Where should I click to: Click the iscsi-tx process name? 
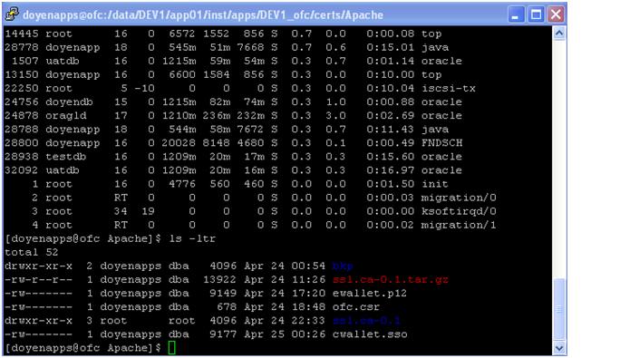point(449,88)
